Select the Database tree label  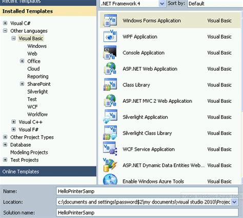click(21, 144)
